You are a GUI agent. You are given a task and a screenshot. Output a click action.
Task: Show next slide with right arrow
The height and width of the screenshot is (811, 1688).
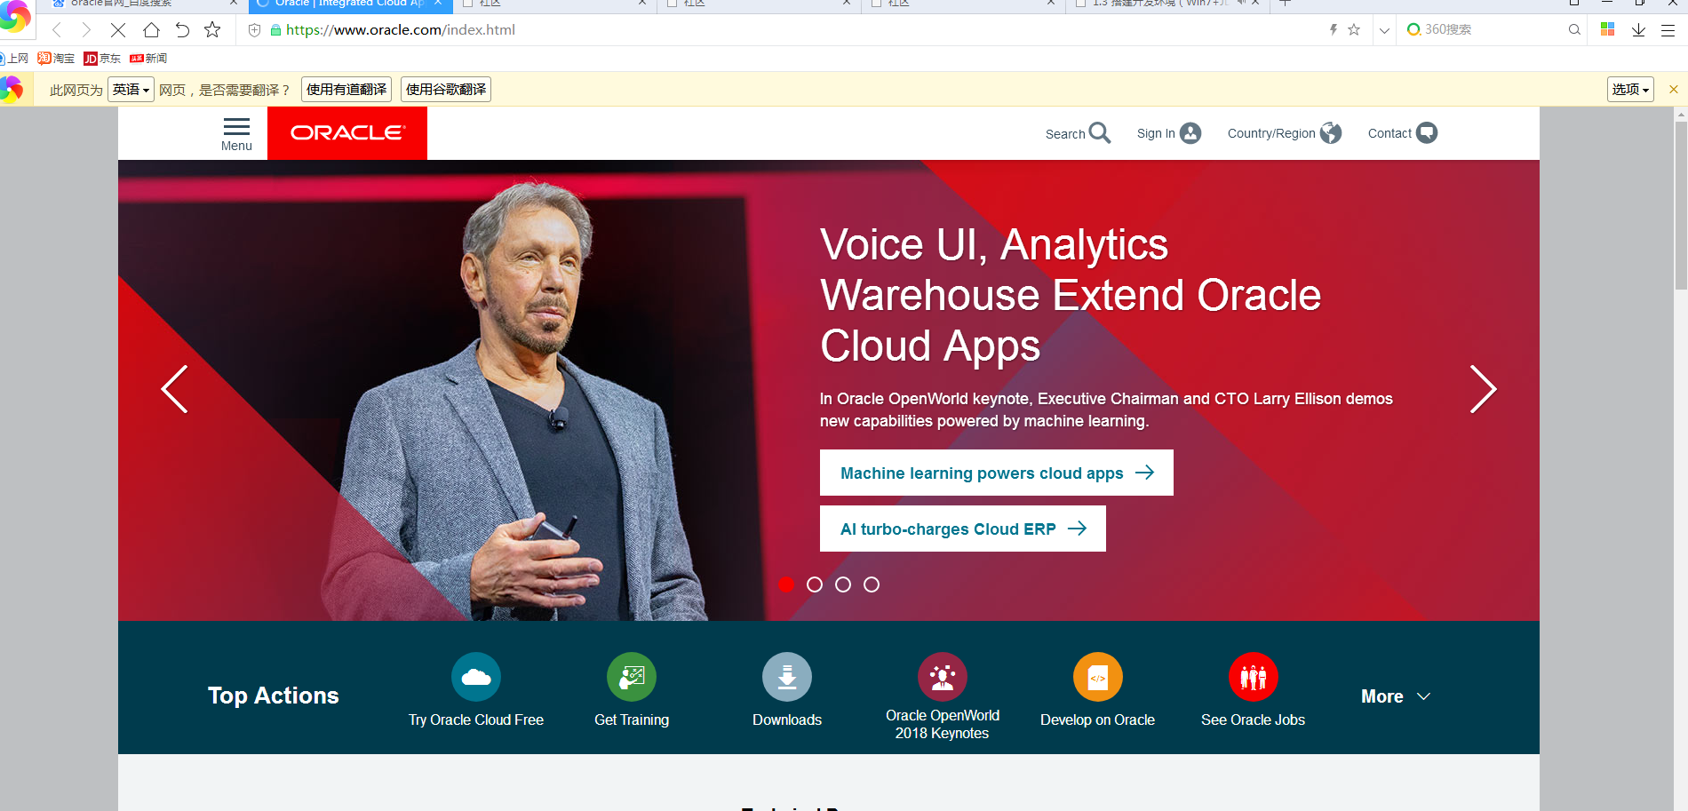point(1483,389)
